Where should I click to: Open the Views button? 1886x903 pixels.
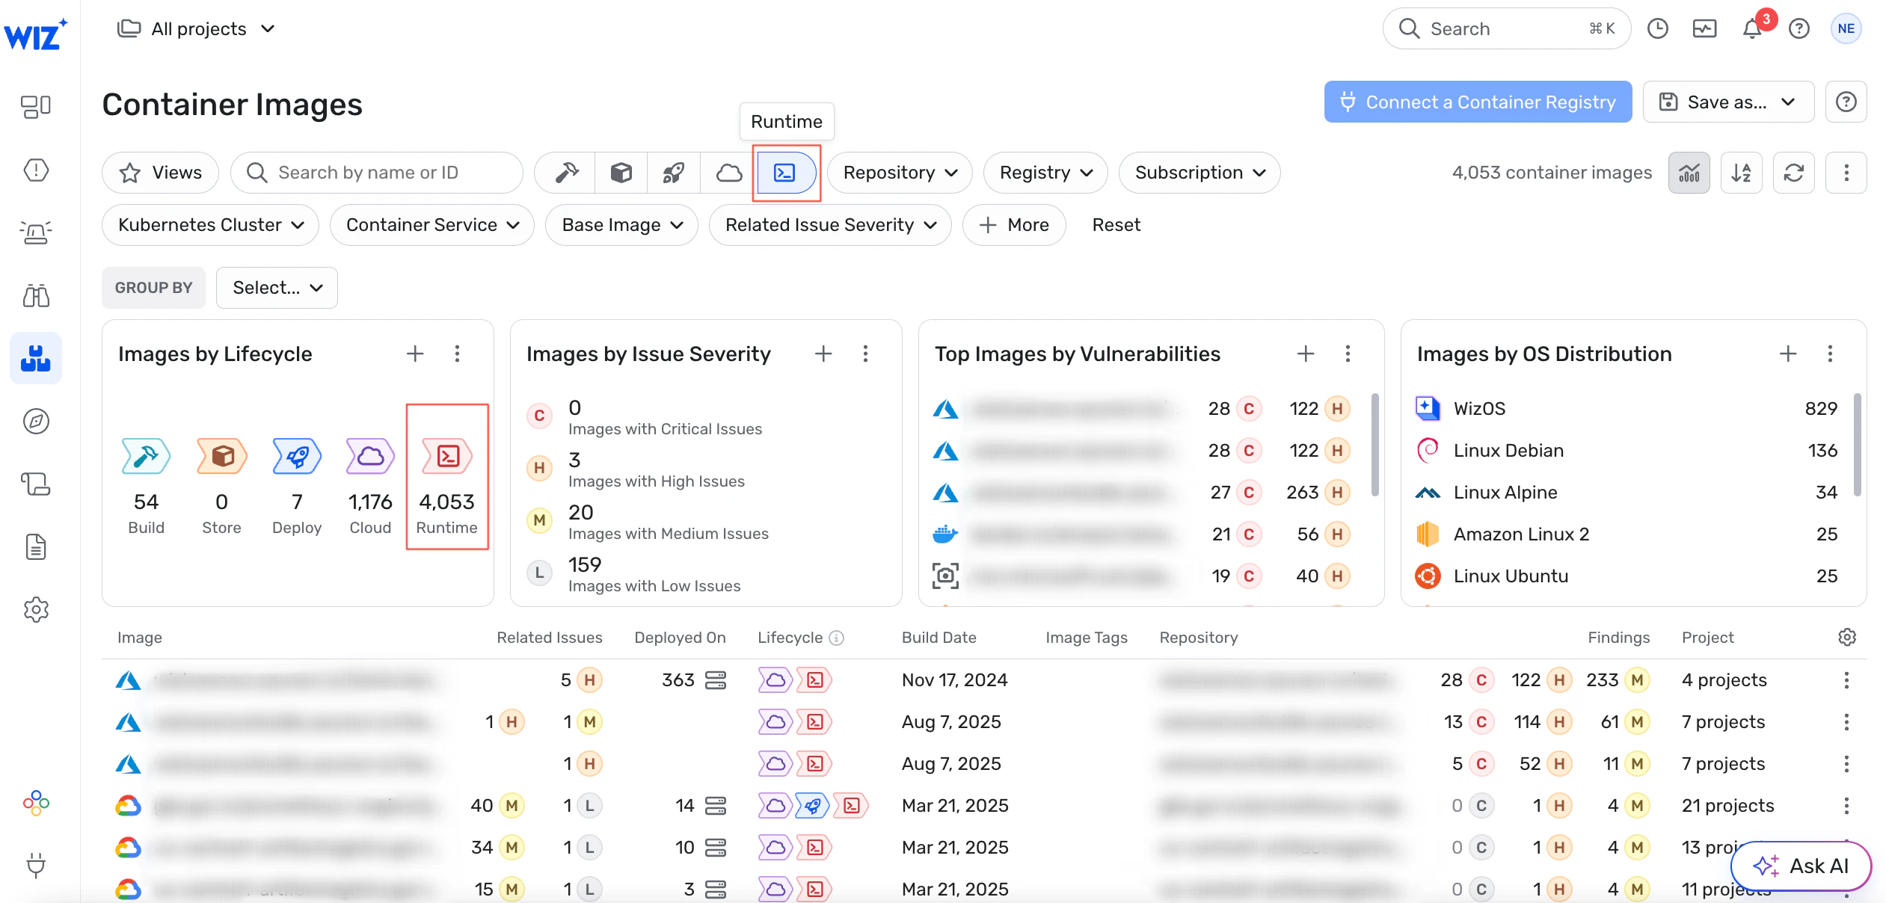pos(160,173)
